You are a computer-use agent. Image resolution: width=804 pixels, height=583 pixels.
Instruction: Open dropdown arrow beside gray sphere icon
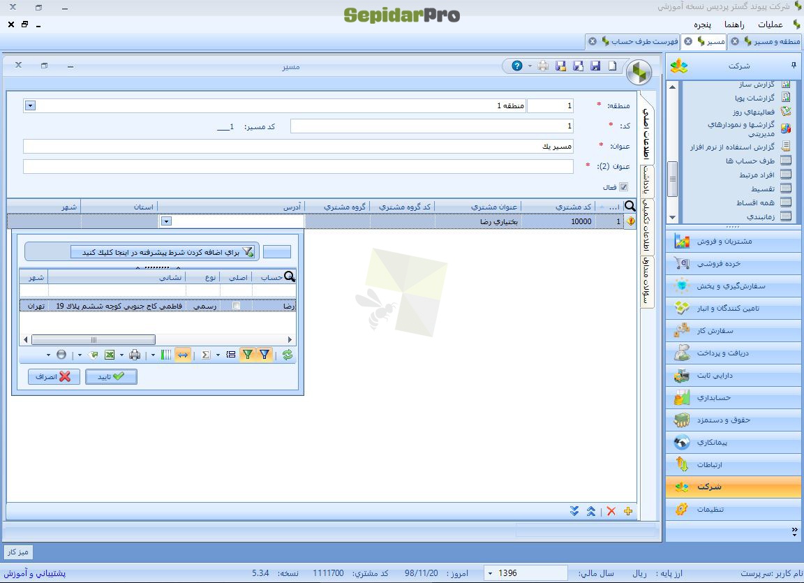tap(48, 355)
